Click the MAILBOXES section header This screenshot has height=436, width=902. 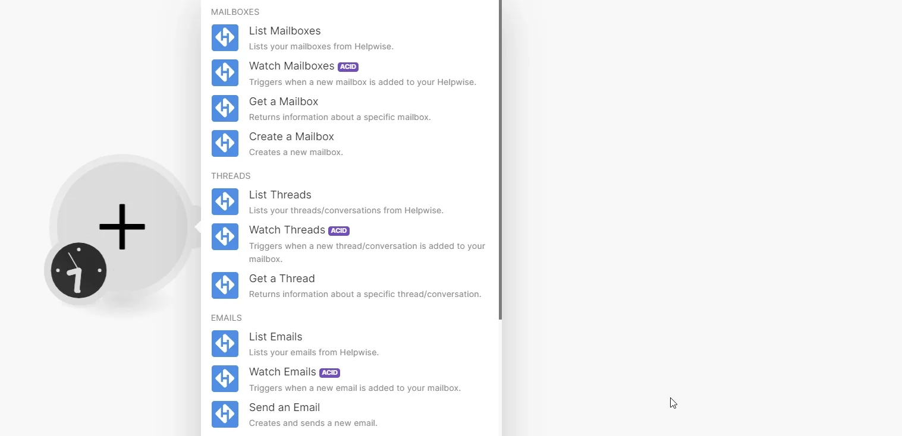235,12
